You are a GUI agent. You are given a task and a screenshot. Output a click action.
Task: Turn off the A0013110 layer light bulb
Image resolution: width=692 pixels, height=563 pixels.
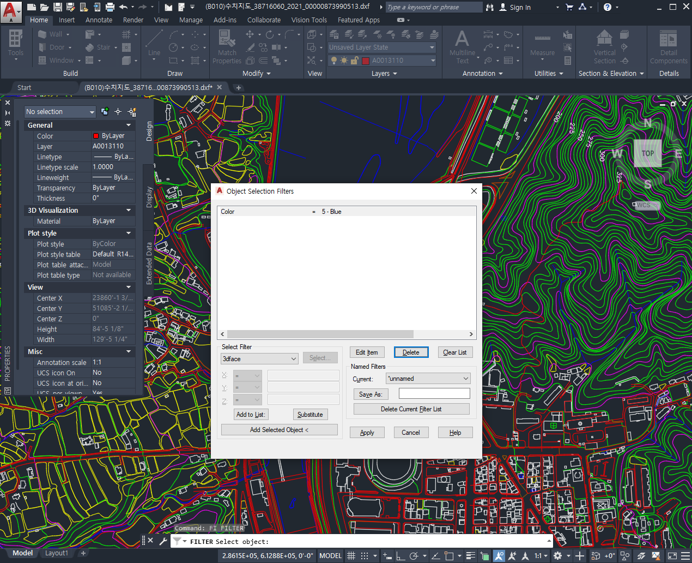pos(335,60)
